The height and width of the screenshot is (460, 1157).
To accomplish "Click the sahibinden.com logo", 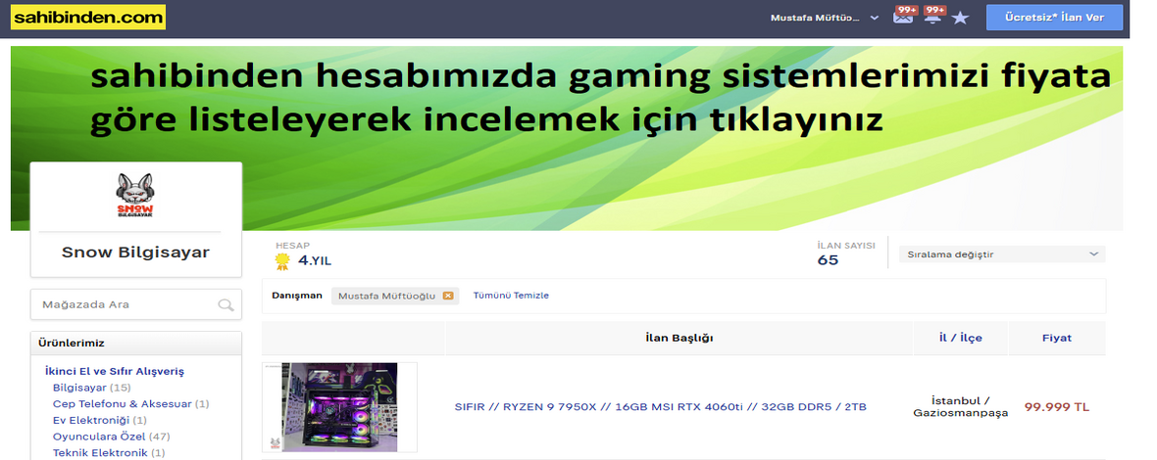I will point(88,17).
